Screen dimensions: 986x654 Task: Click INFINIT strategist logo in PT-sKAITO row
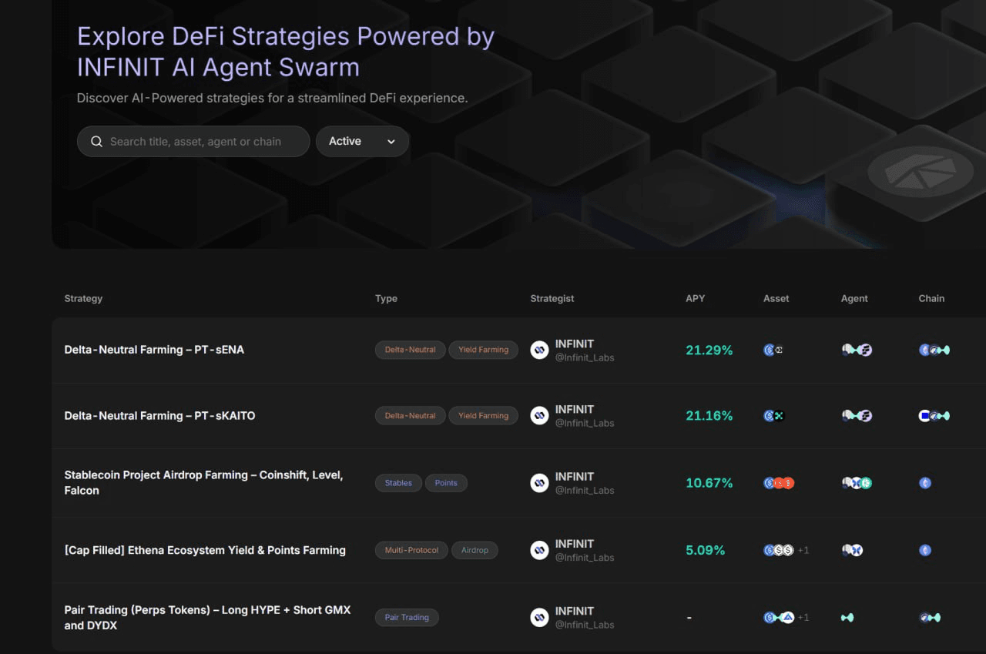click(539, 416)
